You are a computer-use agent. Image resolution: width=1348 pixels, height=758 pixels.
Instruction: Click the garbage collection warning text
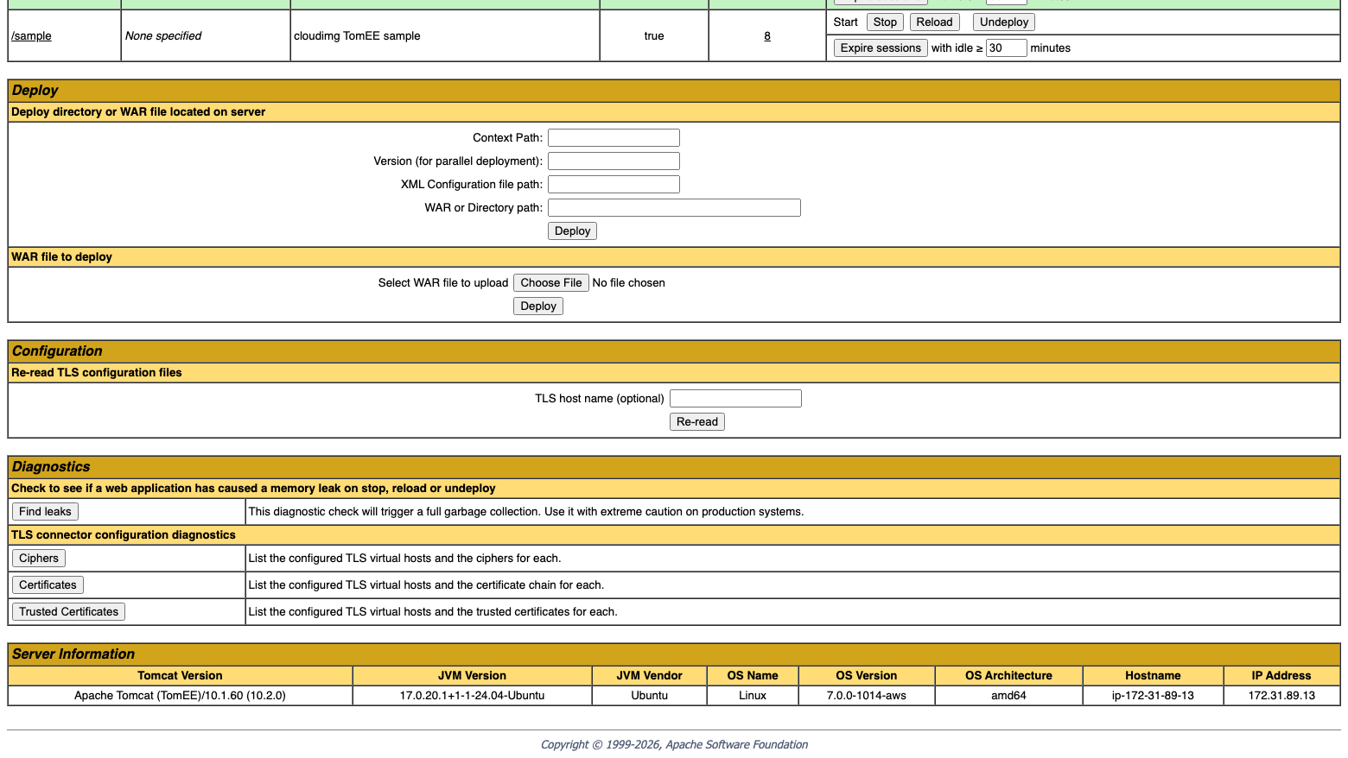click(x=526, y=512)
